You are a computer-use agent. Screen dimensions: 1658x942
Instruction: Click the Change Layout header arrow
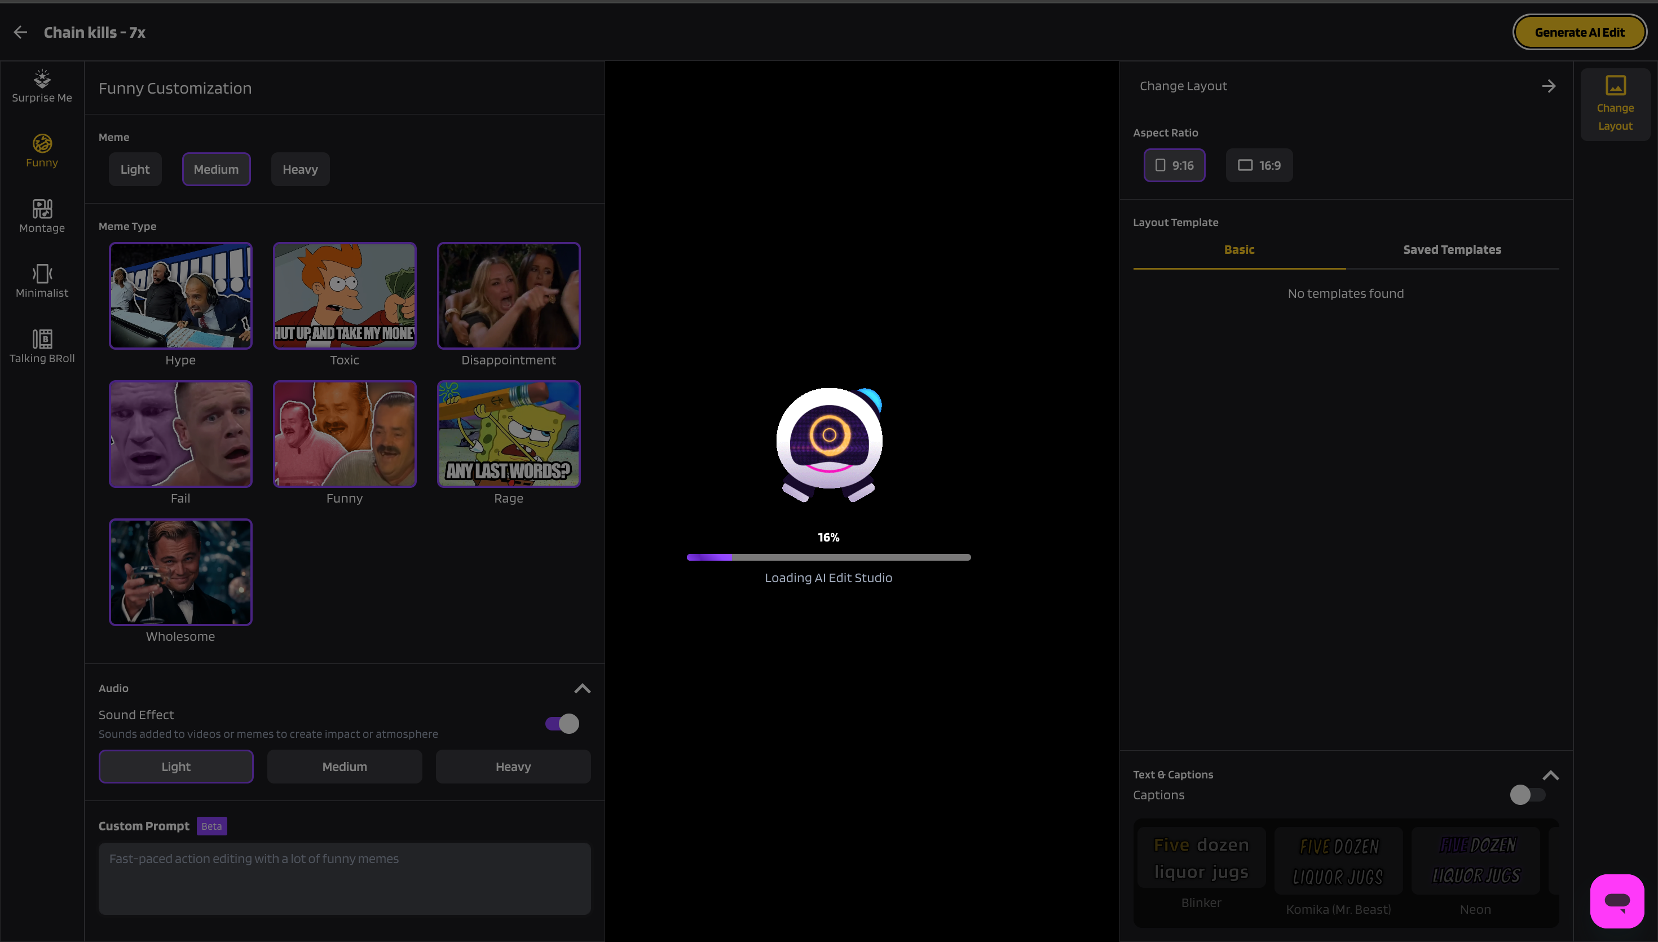tap(1549, 86)
